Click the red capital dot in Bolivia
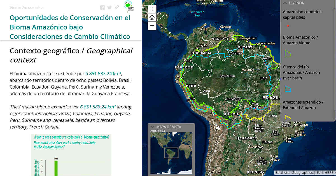 [216, 115]
